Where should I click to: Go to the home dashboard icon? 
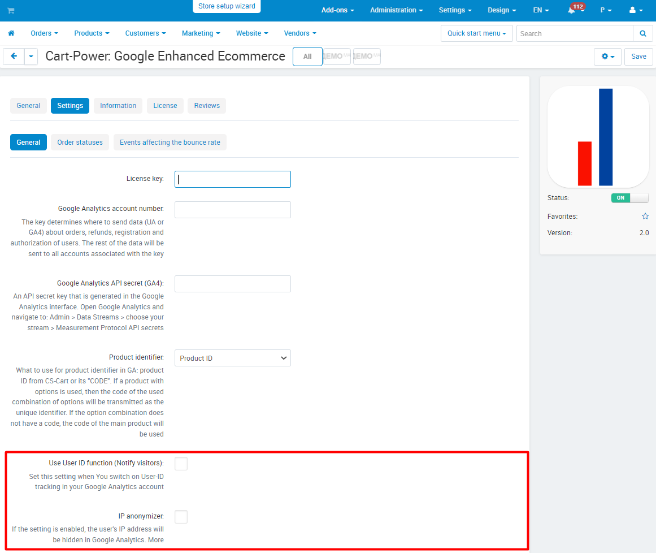click(11, 33)
